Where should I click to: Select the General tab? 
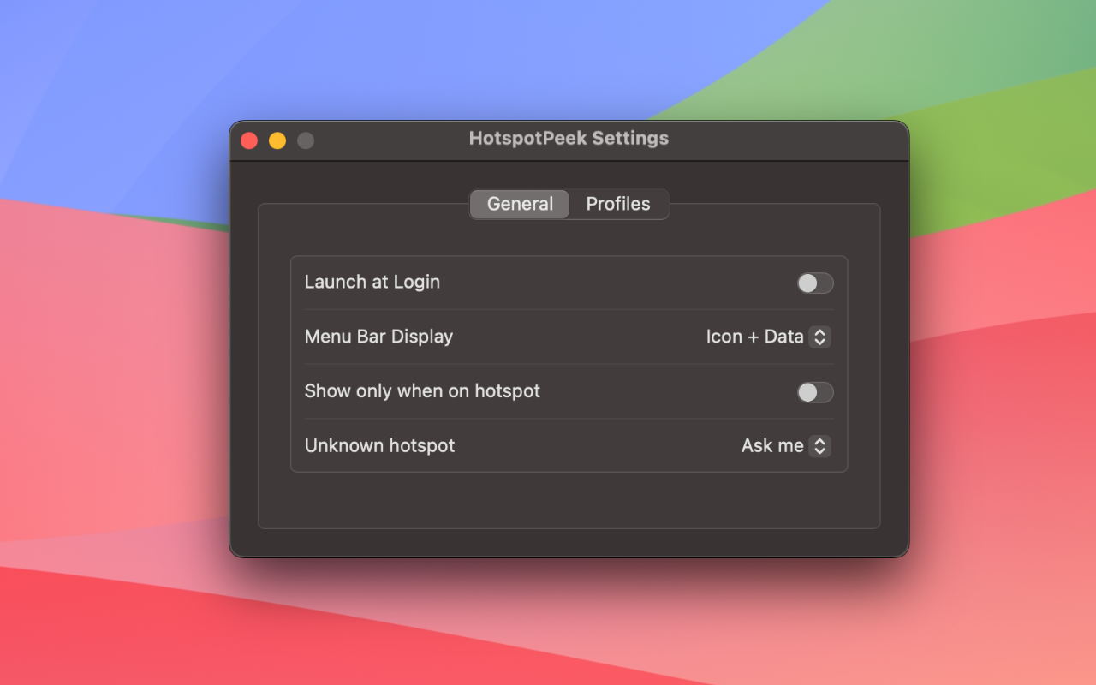coord(519,204)
